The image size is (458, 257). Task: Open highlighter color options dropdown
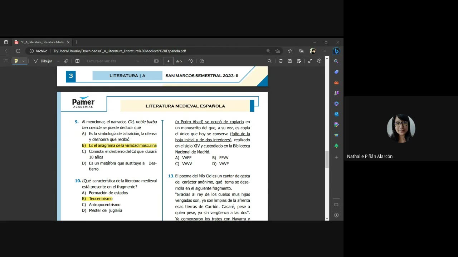(x=23, y=61)
